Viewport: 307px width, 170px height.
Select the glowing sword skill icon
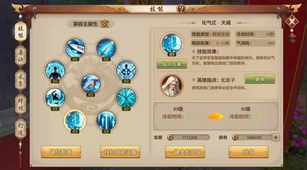click(x=106, y=48)
